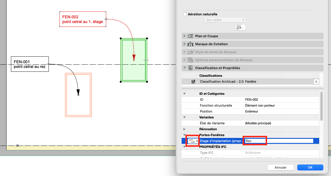Click the link icon beside Etage d'implantation

(193, 141)
